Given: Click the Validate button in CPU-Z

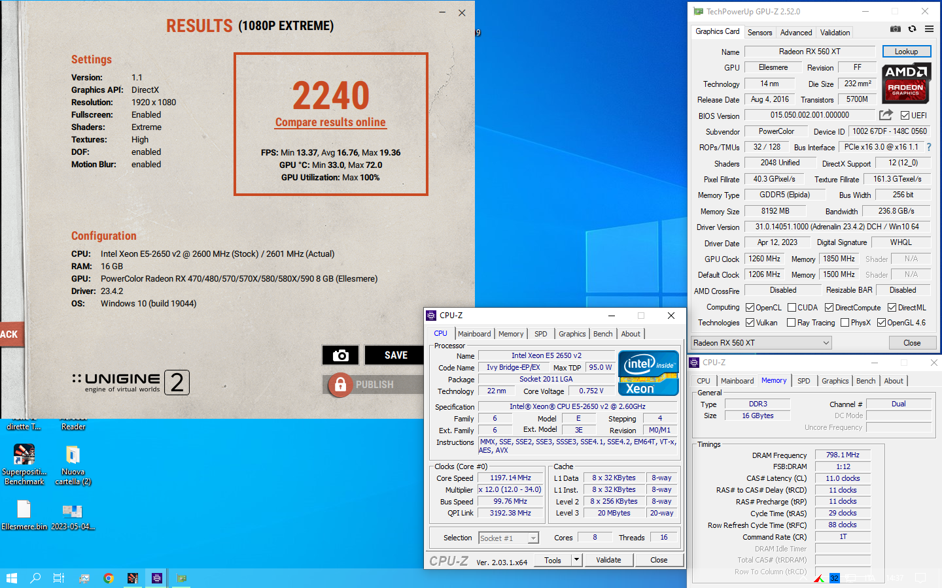Looking at the screenshot, I should pyautogui.click(x=608, y=560).
